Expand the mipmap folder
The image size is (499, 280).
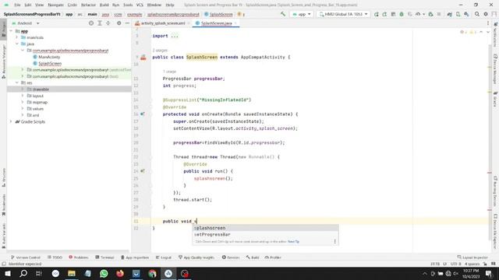pos(23,102)
